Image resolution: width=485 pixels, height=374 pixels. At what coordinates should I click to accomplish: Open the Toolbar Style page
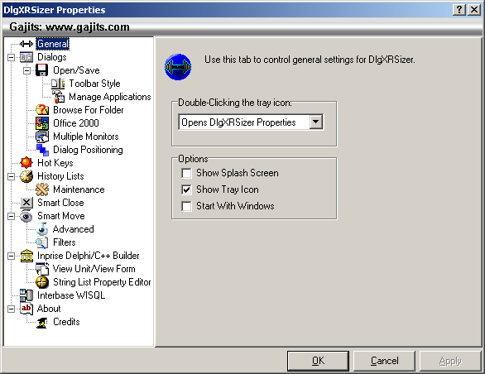point(94,84)
